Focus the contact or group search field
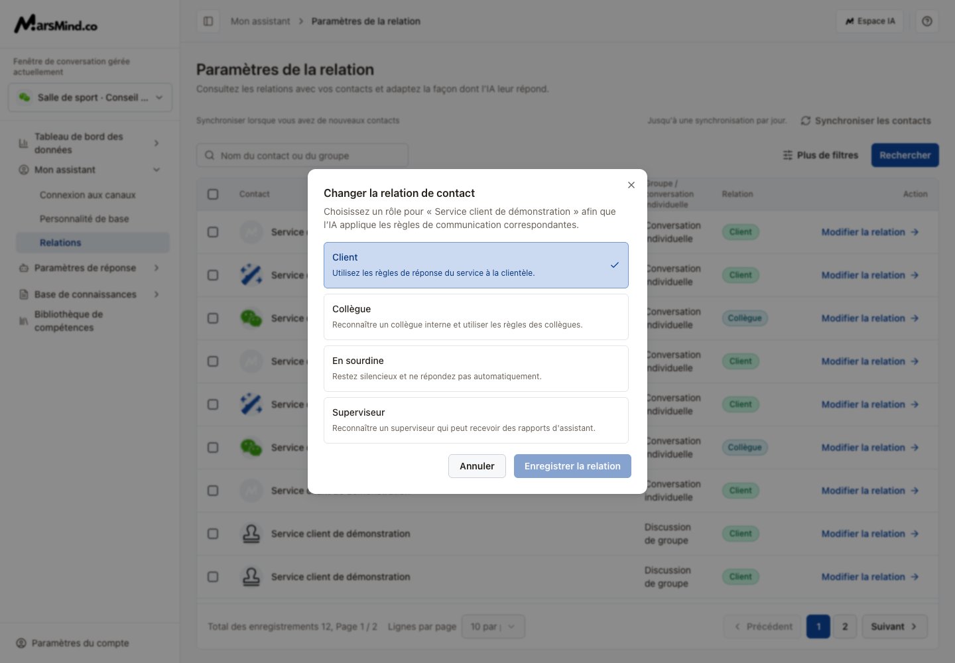This screenshot has width=955, height=663. [302, 155]
